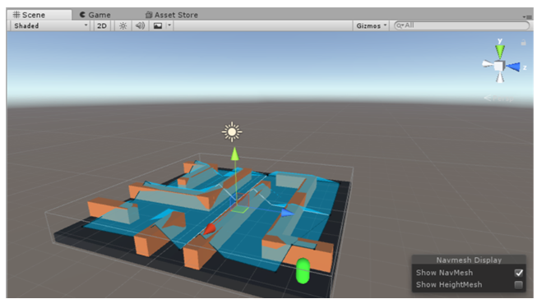
Task: Toggle scene lighting sun icon
Action: (x=123, y=25)
